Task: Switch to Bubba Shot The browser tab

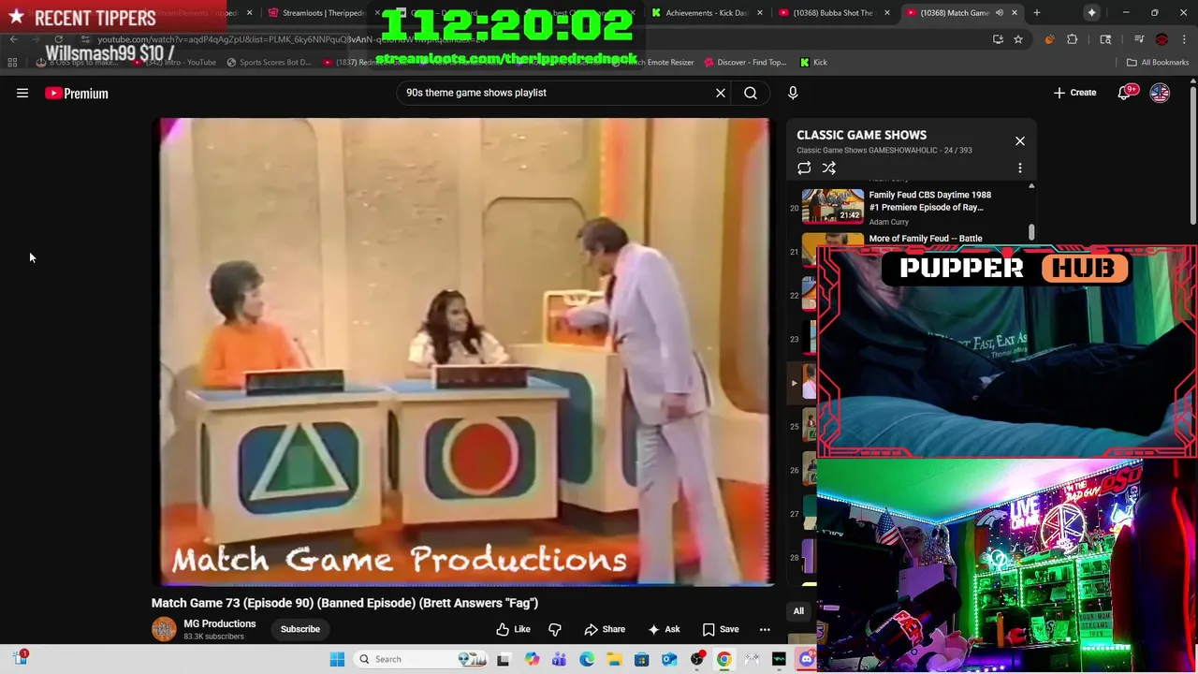Action: coord(832,13)
